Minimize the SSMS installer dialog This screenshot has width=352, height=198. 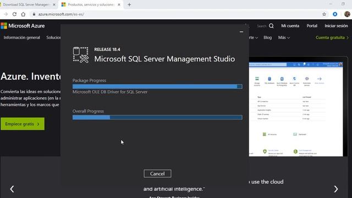point(241,32)
